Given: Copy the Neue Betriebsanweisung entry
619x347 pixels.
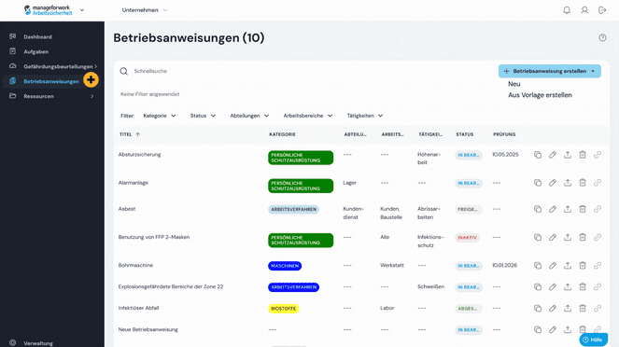Looking at the screenshot, I should pyautogui.click(x=538, y=329).
